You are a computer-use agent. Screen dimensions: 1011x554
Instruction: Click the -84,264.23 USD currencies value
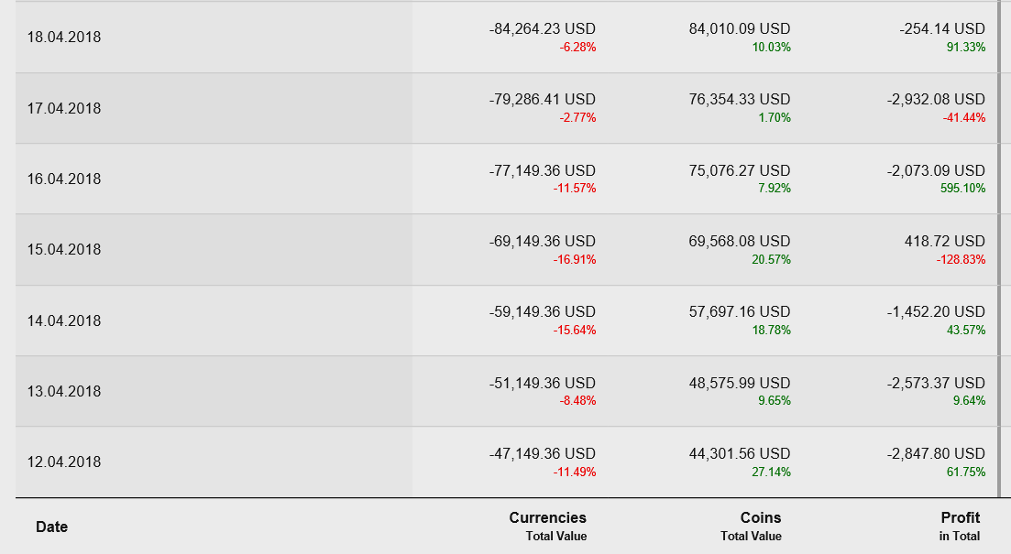(542, 29)
